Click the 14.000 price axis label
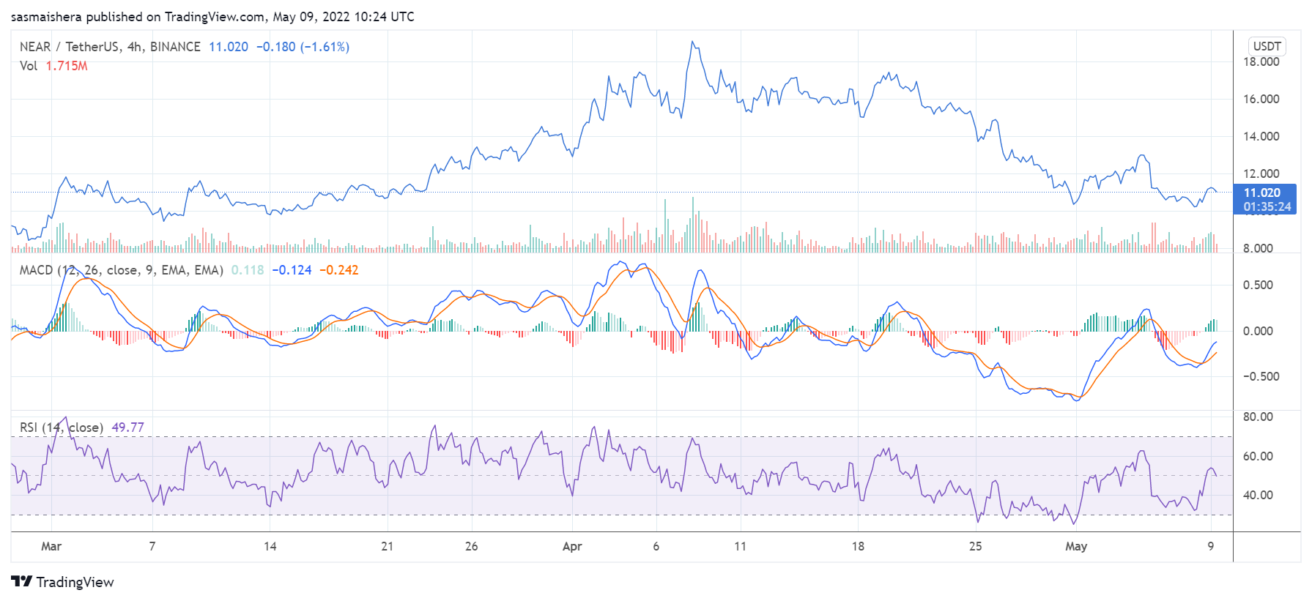This screenshot has width=1312, height=601. point(1261,136)
